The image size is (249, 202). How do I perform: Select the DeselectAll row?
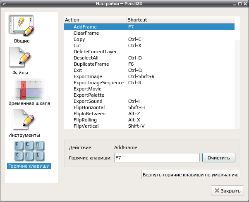coord(149,58)
